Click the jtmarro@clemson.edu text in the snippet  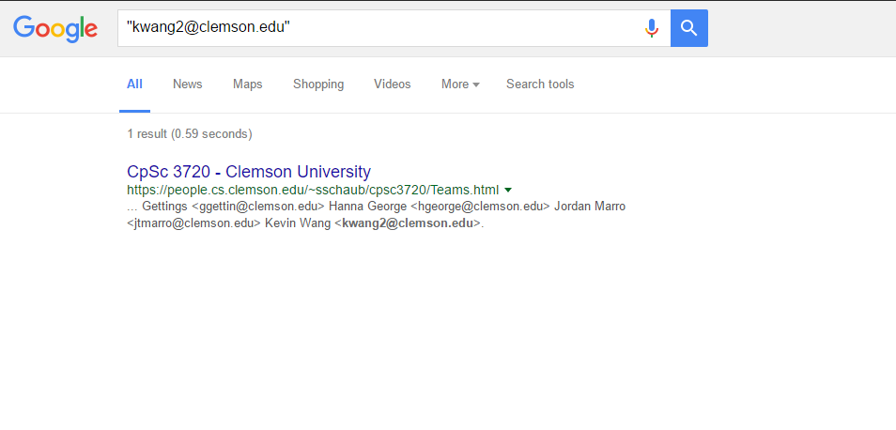point(193,223)
